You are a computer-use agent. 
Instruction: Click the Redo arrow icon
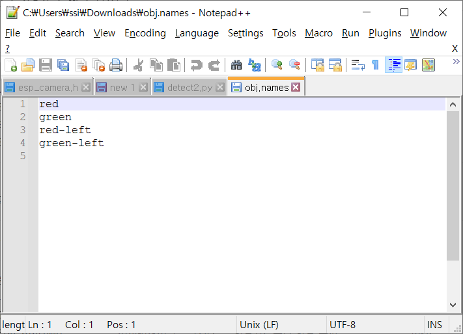pyautogui.click(x=214, y=65)
